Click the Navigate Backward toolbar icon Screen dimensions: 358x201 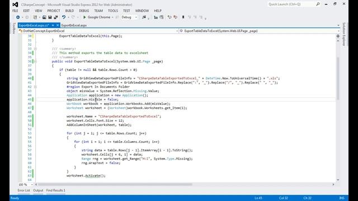coord(18,17)
